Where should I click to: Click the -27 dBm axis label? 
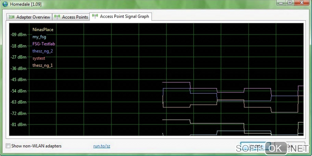coord(18,57)
